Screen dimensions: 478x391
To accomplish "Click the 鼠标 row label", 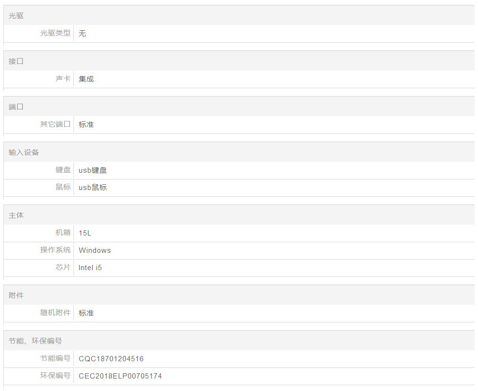I will [x=63, y=187].
